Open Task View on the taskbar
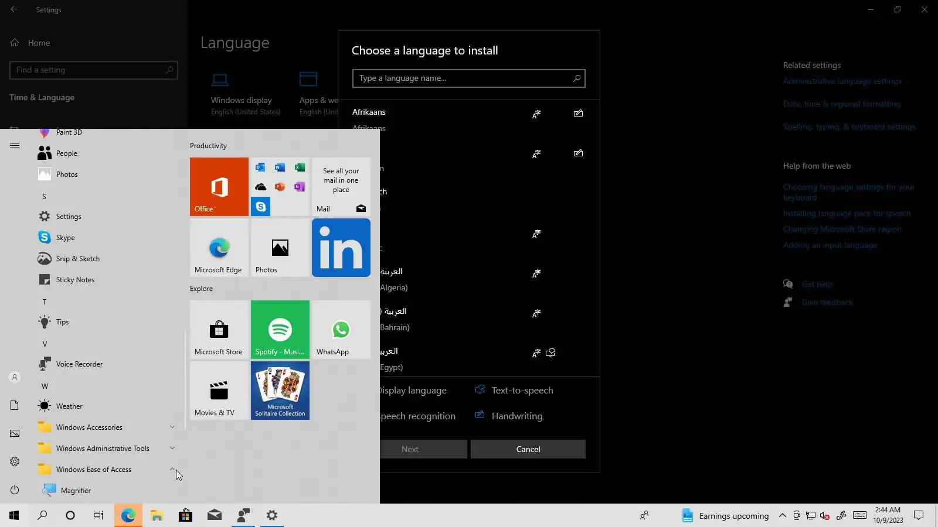938x527 pixels. coord(98,515)
